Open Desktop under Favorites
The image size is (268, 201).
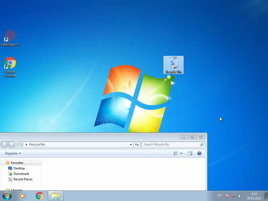pos(19,168)
